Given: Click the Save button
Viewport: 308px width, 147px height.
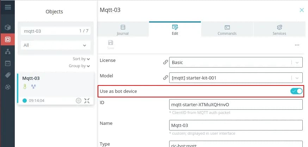Looking at the screenshot, I should coord(111,45).
